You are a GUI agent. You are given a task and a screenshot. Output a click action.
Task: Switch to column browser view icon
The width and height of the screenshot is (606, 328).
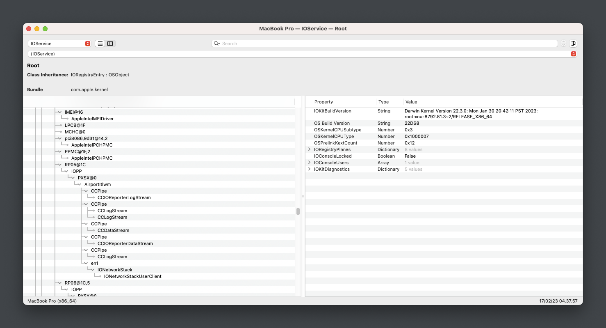[110, 44]
